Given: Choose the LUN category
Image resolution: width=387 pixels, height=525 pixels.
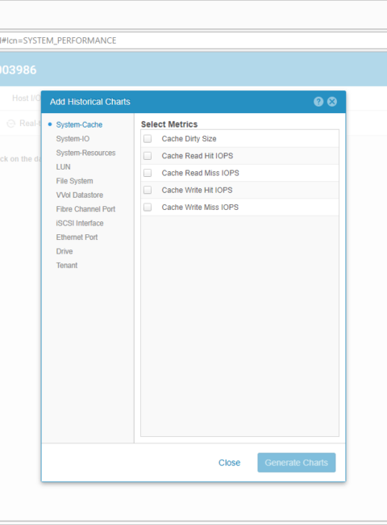Looking at the screenshot, I should pyautogui.click(x=63, y=166).
